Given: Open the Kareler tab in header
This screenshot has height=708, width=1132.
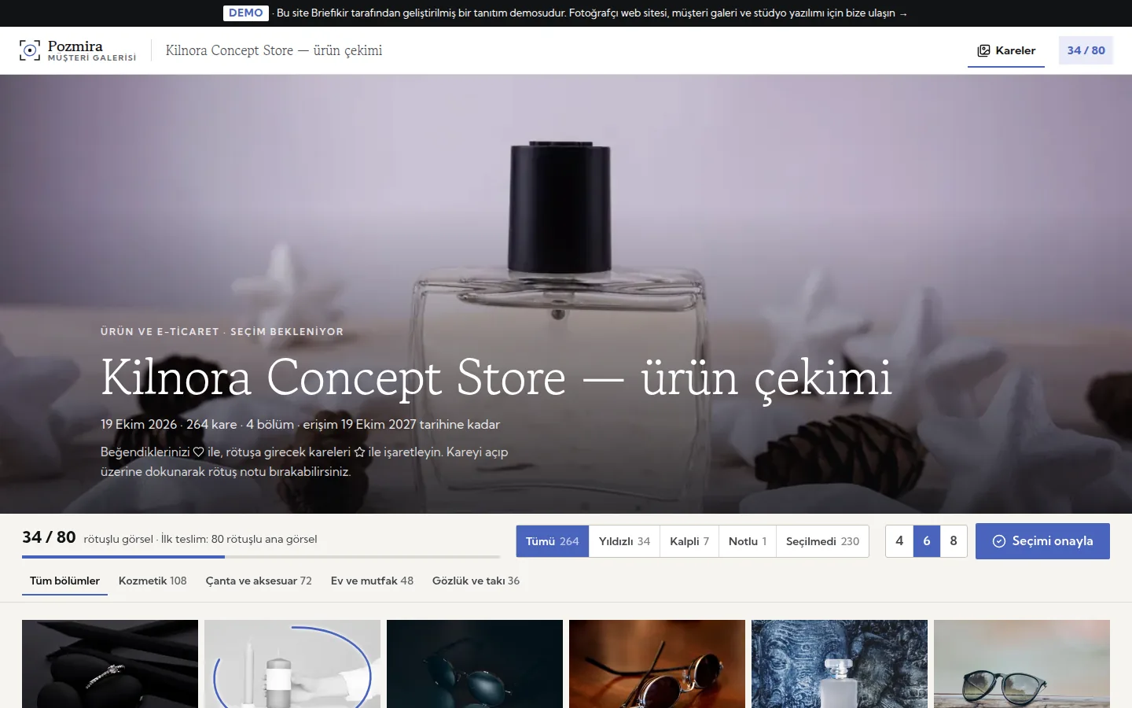Looking at the screenshot, I should coord(1006,50).
